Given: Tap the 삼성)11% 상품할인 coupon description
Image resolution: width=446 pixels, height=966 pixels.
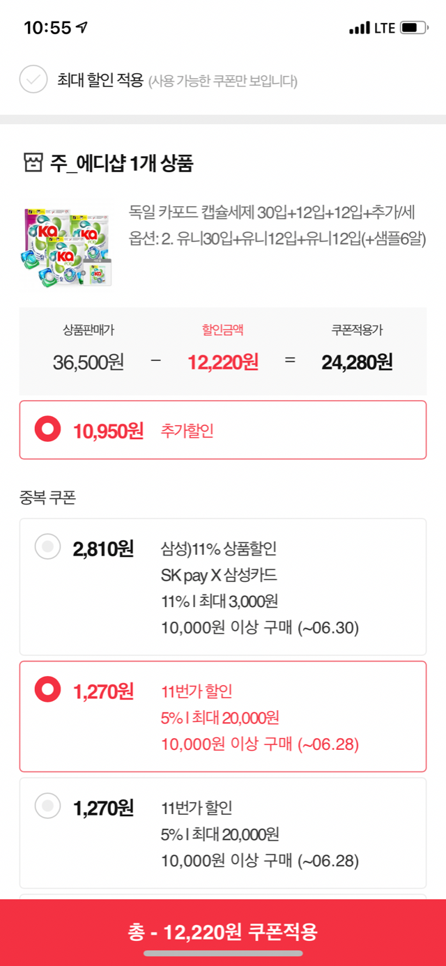Looking at the screenshot, I should tap(219, 549).
